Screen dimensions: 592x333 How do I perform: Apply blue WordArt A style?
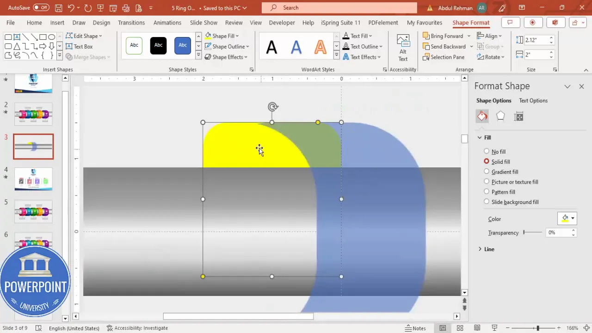coord(296,47)
